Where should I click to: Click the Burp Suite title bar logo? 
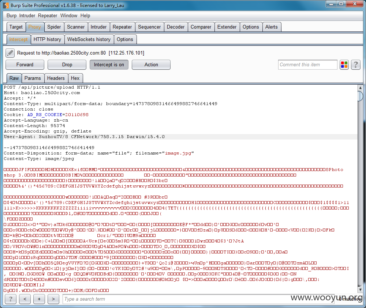[x=6, y=5]
